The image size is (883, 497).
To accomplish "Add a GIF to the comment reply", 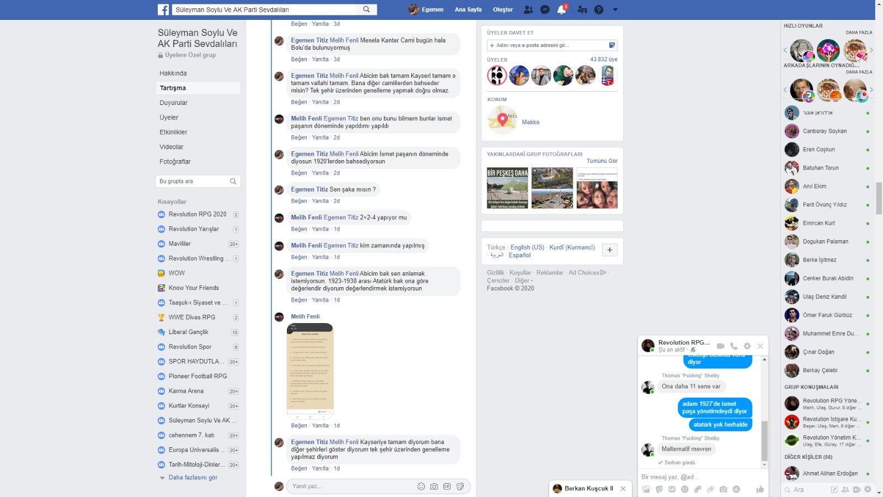I will pos(447,487).
